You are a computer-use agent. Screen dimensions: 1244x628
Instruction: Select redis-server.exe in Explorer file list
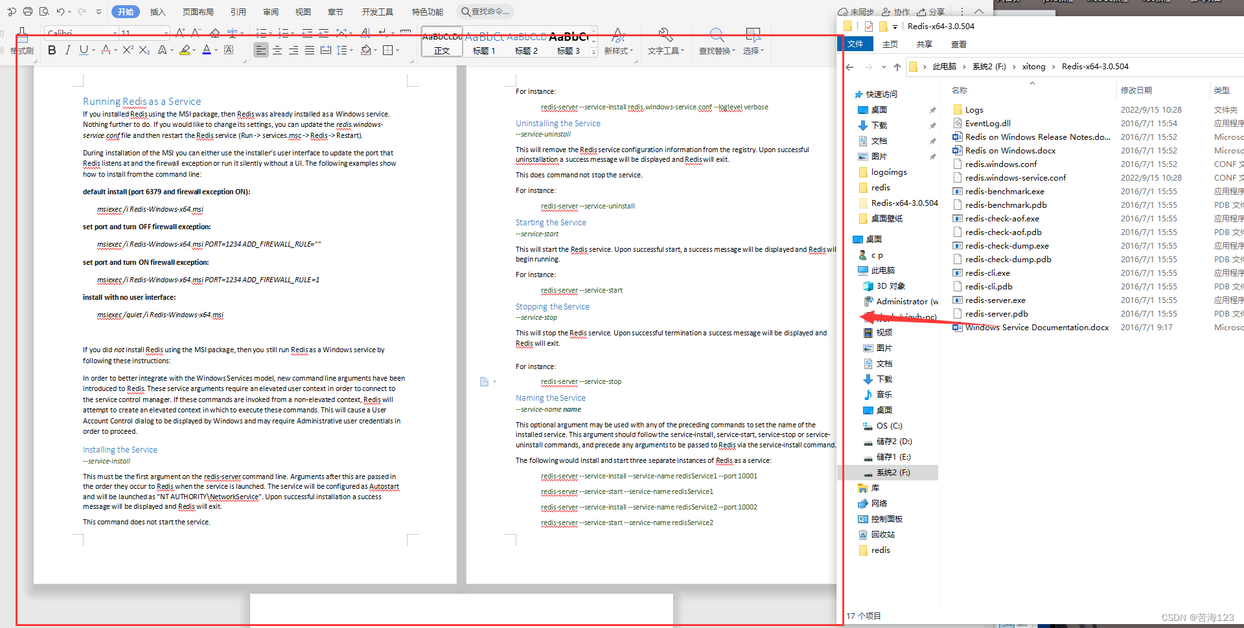point(995,300)
